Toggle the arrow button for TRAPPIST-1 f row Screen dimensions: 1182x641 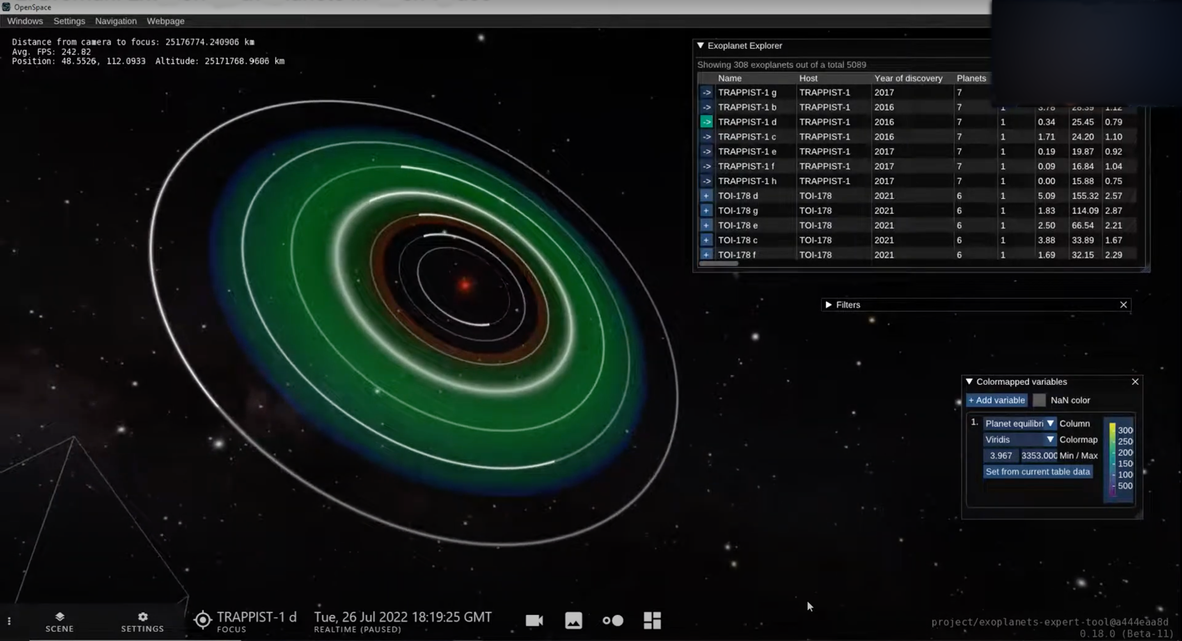click(707, 166)
